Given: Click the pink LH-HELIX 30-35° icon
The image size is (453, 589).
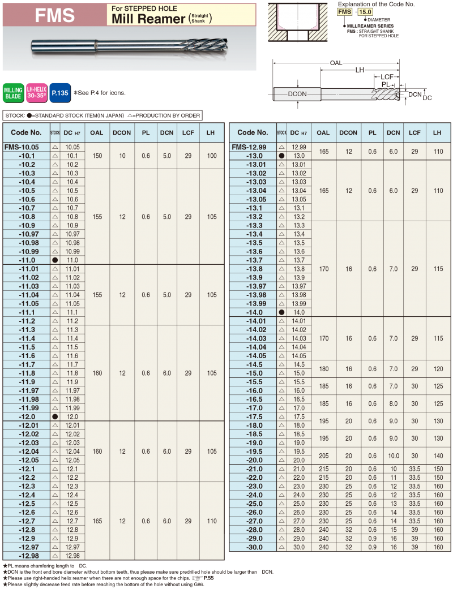Looking at the screenshot, I should pyautogui.click(x=36, y=92).
